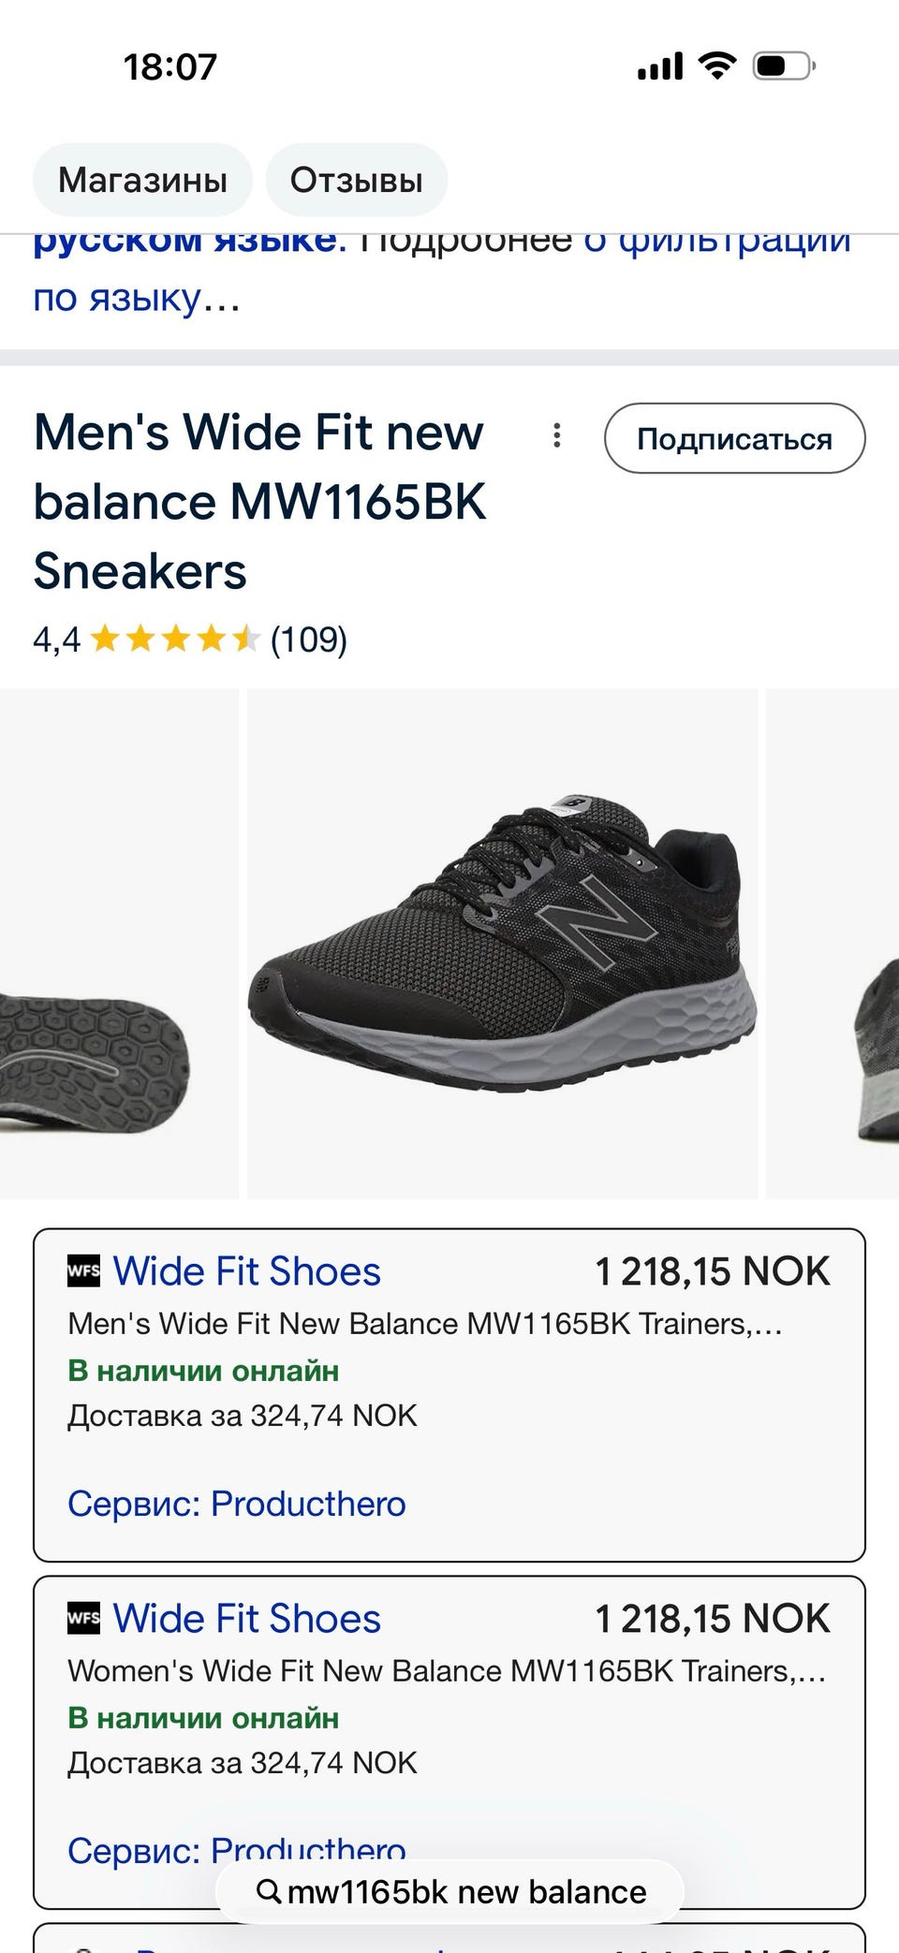Screen dimensions: 899x1953
Task: Tap the WFS logo in first offer
Action: 83,1271
